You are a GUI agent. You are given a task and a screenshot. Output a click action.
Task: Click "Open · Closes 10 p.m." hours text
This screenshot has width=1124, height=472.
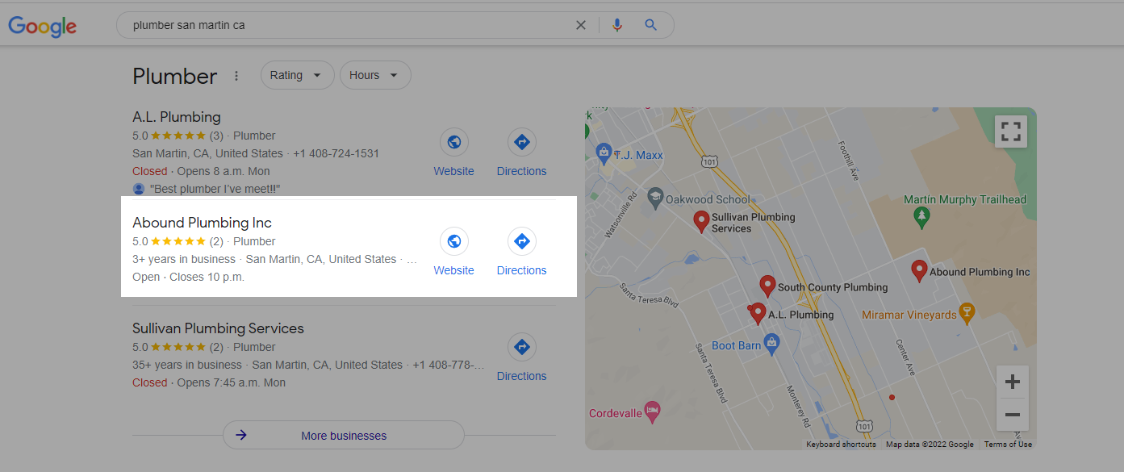188,277
